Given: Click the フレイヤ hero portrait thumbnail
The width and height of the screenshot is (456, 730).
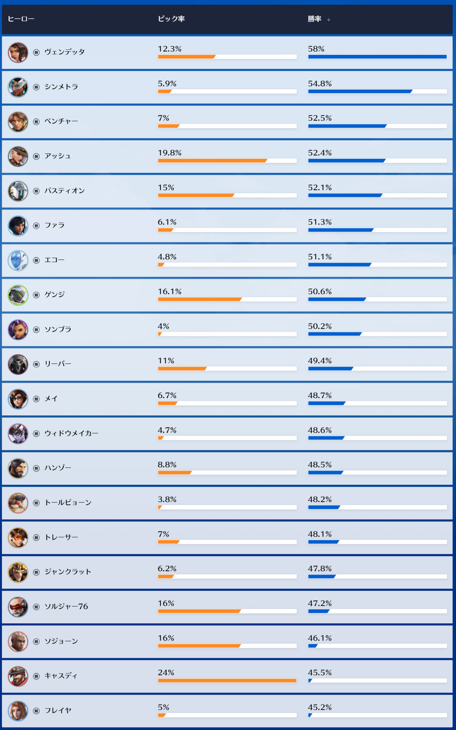Looking at the screenshot, I should (x=18, y=711).
